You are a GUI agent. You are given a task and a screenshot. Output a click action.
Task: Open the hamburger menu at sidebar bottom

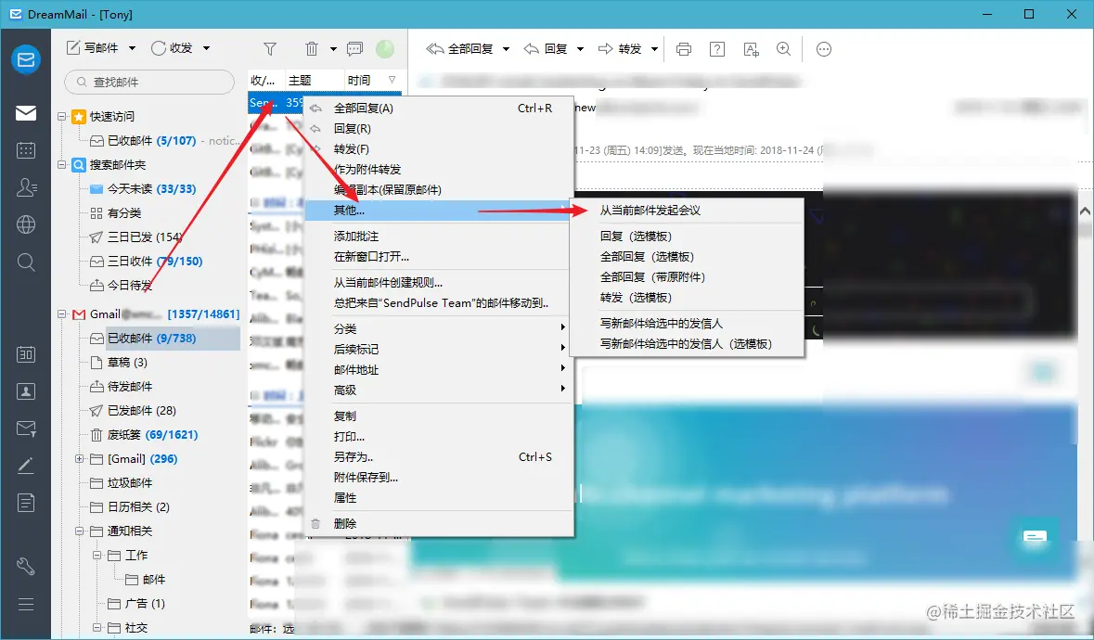point(26,604)
